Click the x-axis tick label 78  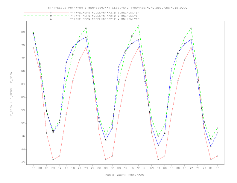click(204, 168)
